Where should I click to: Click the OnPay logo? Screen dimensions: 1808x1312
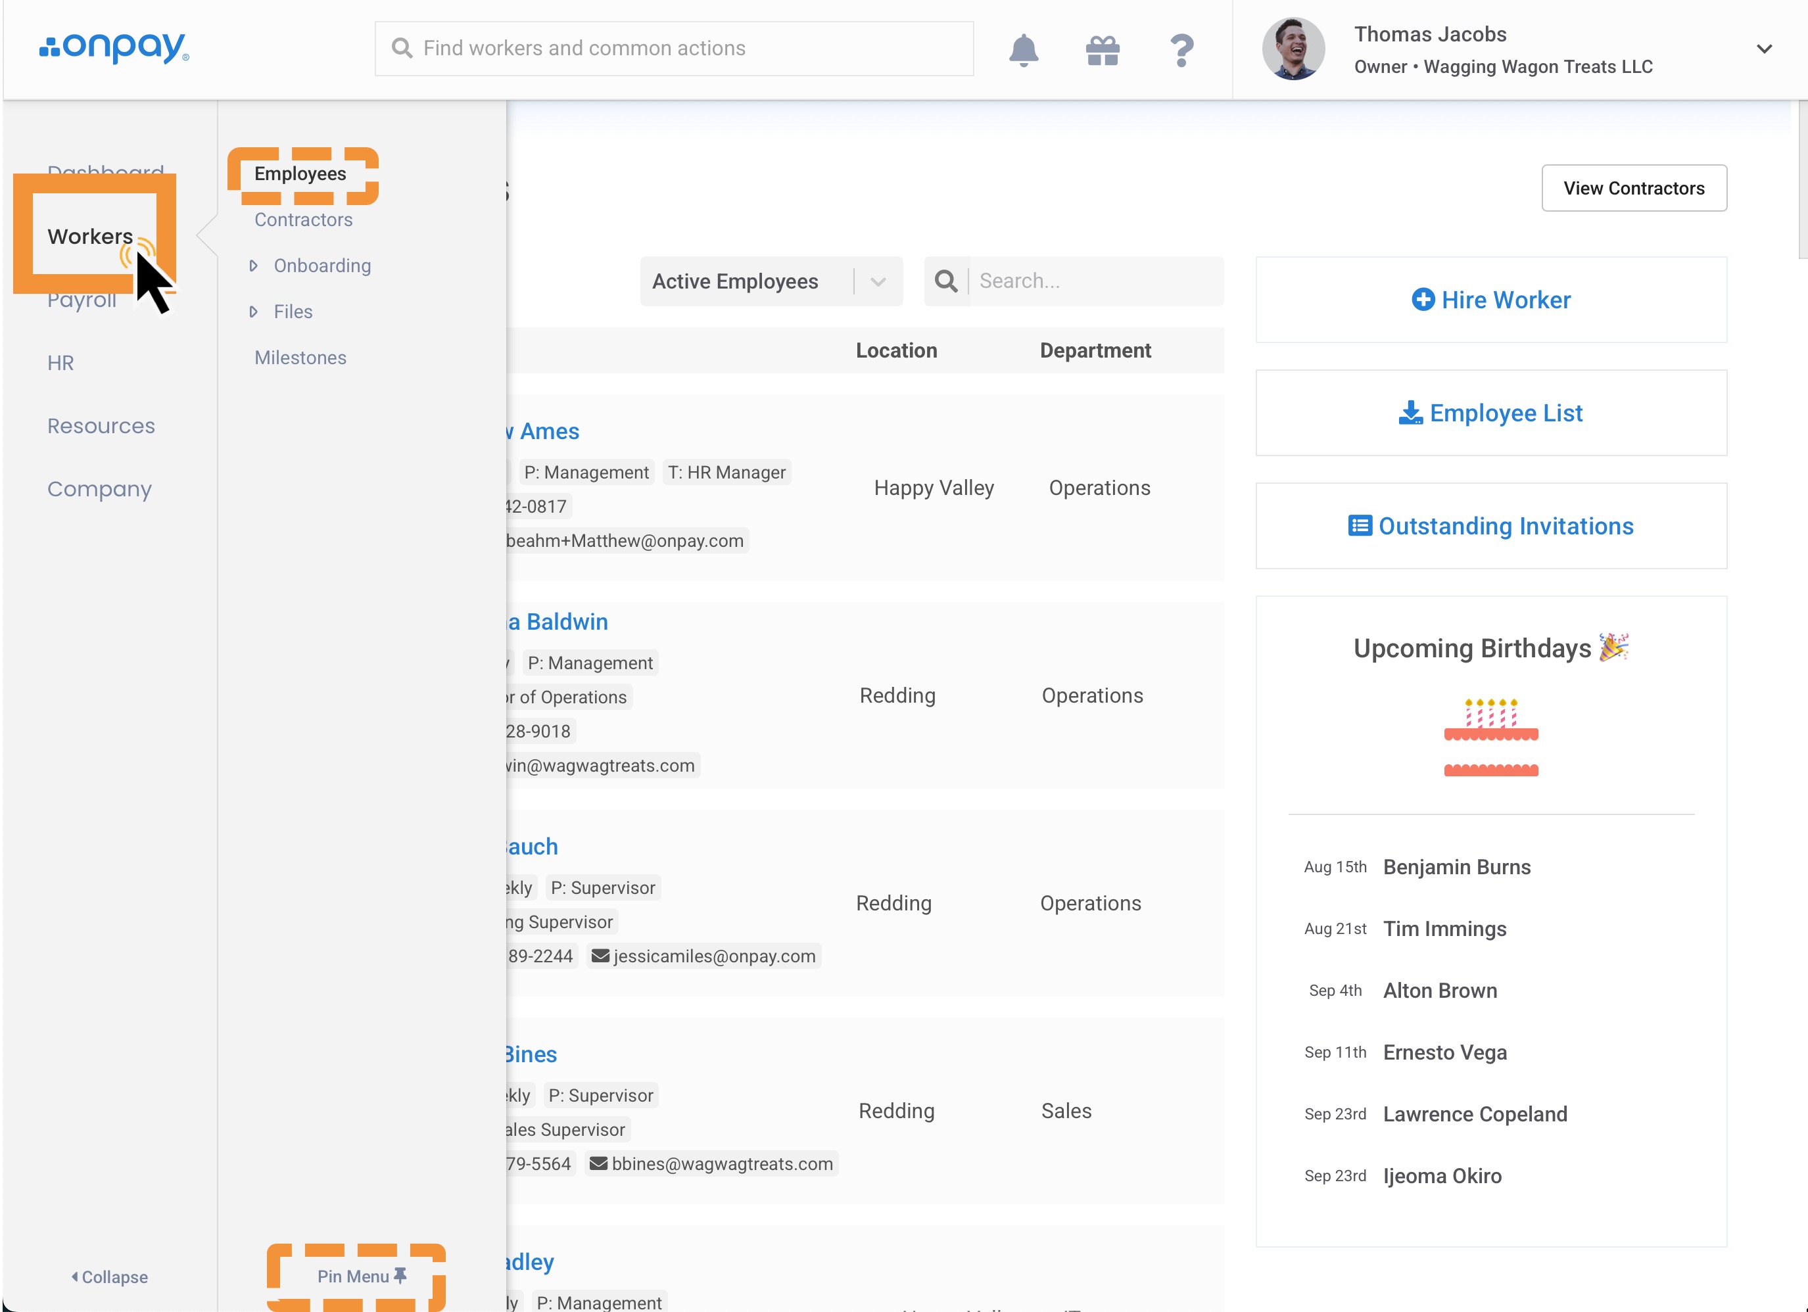(114, 48)
